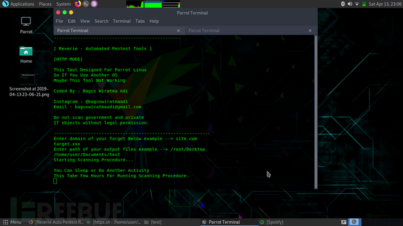Open the terminal Edit menu
The image size is (403, 226).
[x=71, y=21]
